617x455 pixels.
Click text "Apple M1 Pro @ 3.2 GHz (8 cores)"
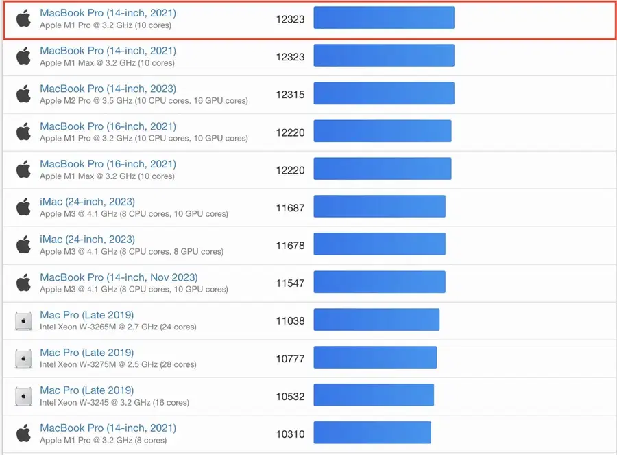coord(103,441)
